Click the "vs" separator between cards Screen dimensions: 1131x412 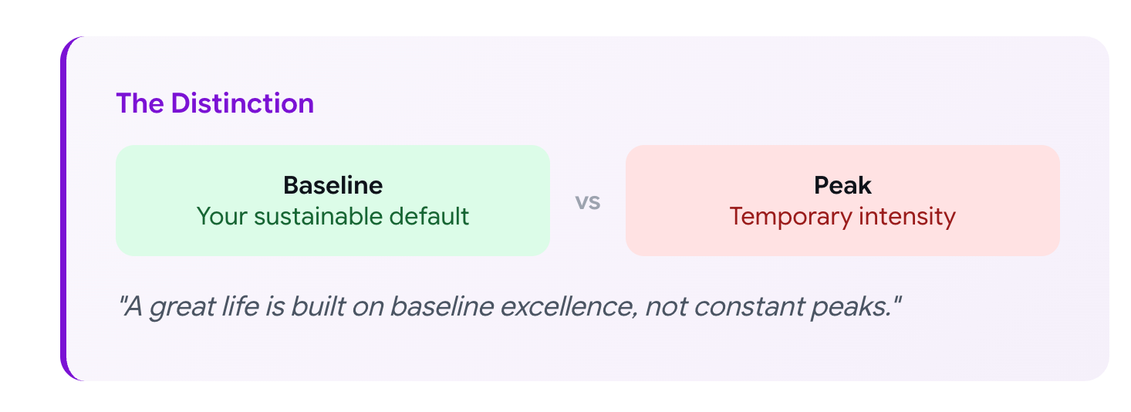[x=588, y=202]
